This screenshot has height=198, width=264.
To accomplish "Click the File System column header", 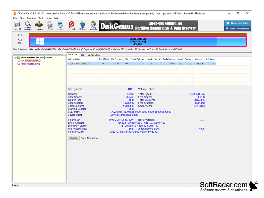I will 117,59.
